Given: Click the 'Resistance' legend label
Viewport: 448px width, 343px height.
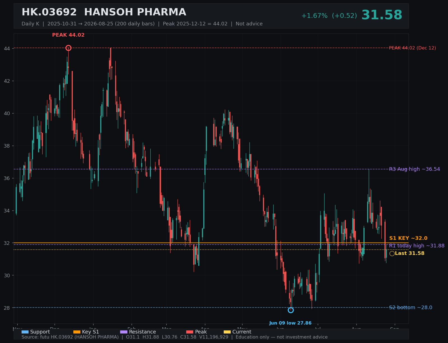Looking at the screenshot, I should (x=143, y=332).
